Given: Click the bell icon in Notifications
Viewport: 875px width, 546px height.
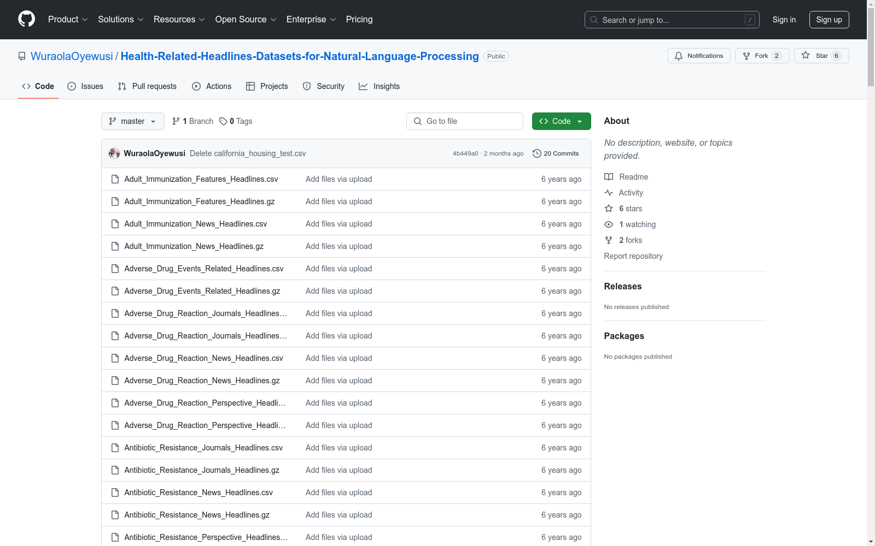Looking at the screenshot, I should 679,56.
